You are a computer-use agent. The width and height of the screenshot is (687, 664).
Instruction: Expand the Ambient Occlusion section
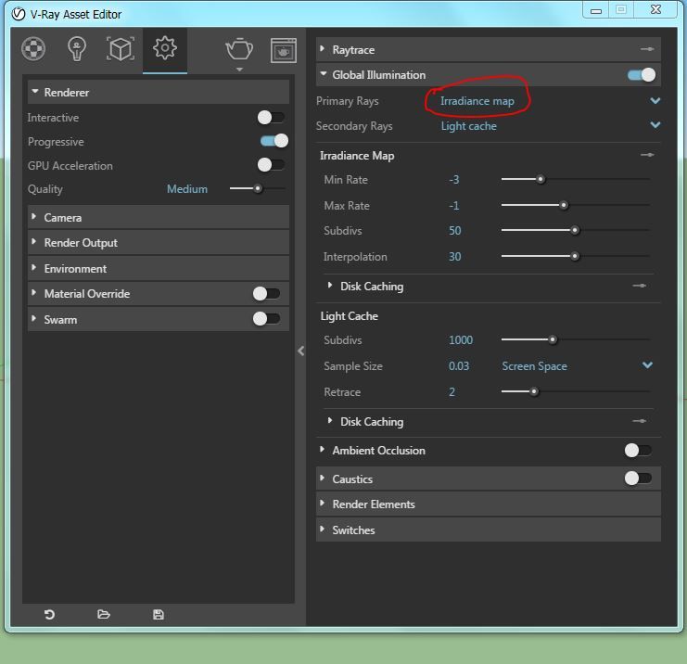pos(322,449)
